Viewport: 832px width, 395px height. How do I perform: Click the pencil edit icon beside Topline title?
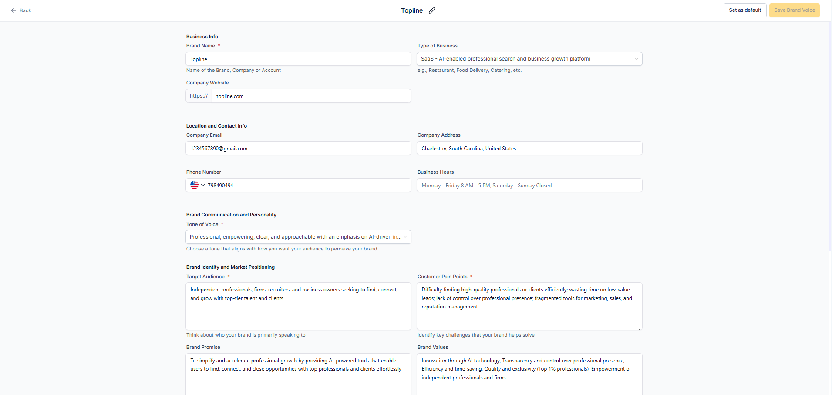431,10
